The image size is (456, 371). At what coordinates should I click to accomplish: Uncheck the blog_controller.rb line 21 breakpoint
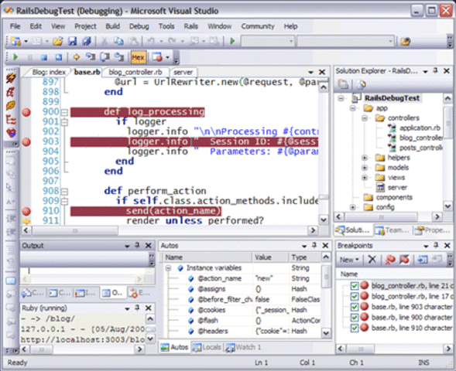coord(355,286)
